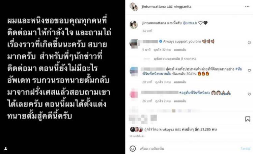The height and width of the screenshot is (154, 253).
Task: Like the "Always support you bro" comment
Action: (x=249, y=43)
